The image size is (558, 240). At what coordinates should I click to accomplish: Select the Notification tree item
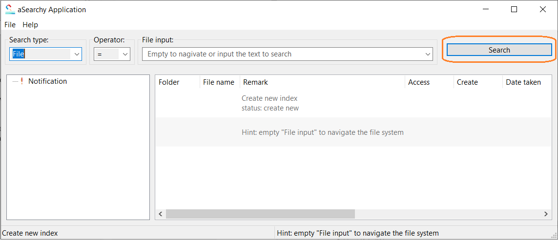coord(48,81)
